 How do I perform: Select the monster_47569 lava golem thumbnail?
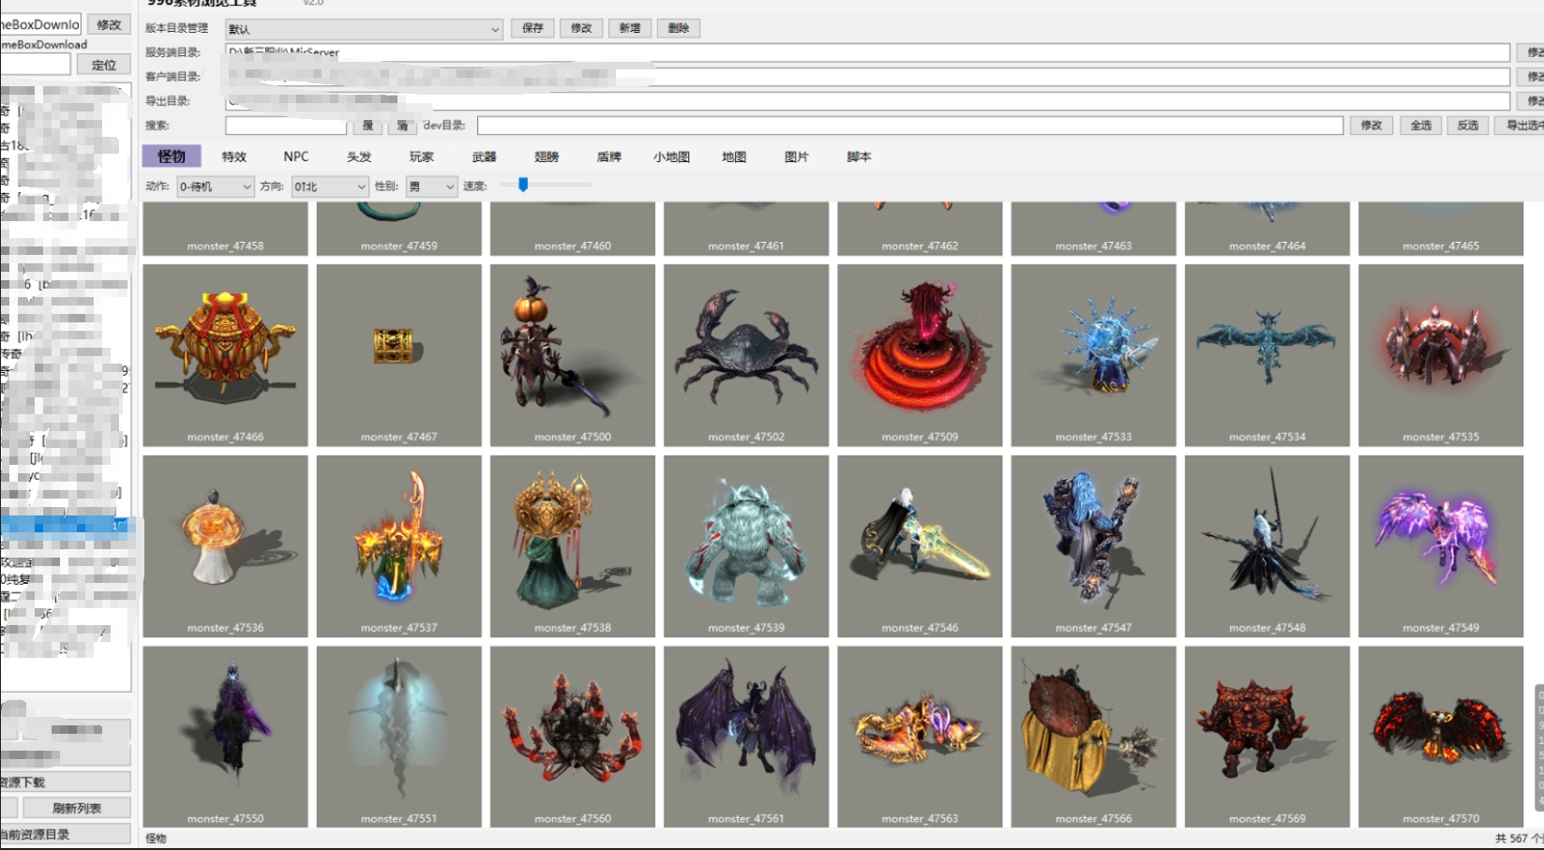tap(1267, 737)
